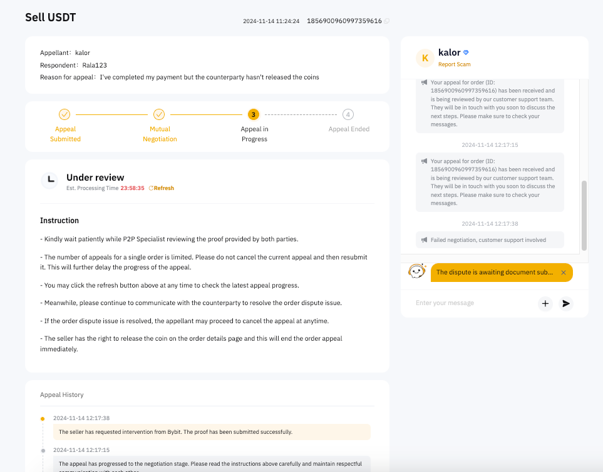Click the latest appeal history timeline dot
Viewport: 603px width, 472px height.
[x=43, y=418]
